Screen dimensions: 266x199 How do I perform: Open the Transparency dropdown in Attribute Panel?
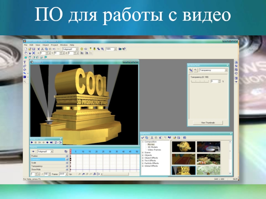pos(226,70)
